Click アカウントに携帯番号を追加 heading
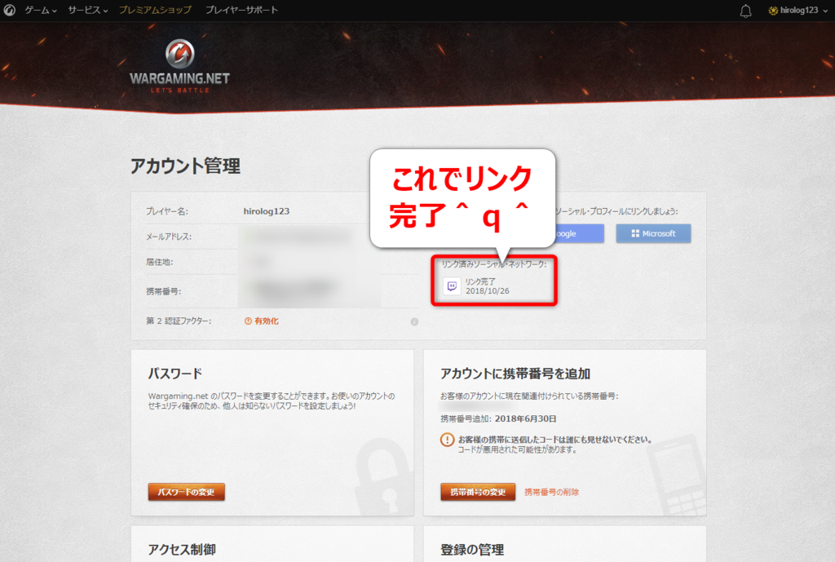This screenshot has width=835, height=562. 515,374
